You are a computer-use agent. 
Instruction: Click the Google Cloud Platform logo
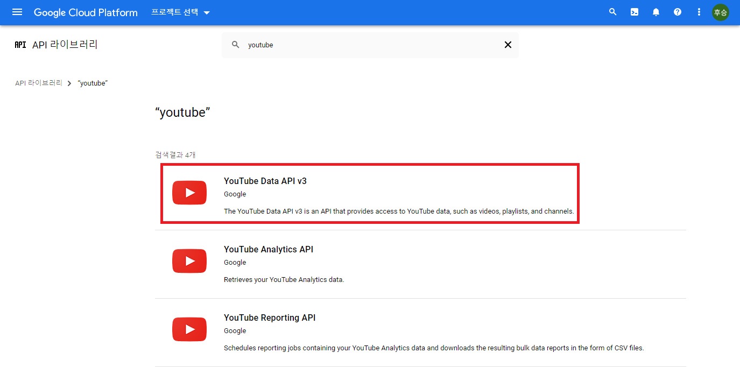click(x=86, y=12)
